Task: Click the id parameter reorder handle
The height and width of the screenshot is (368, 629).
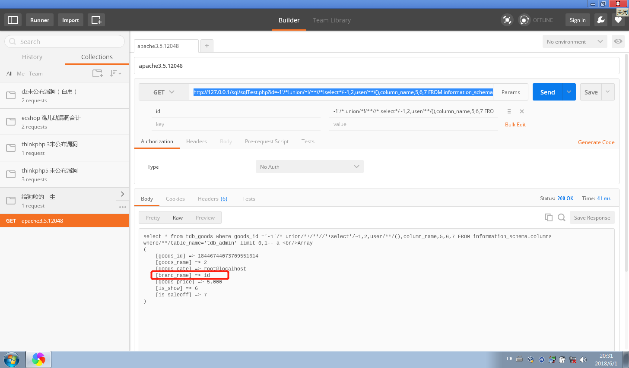Action: tap(509, 111)
